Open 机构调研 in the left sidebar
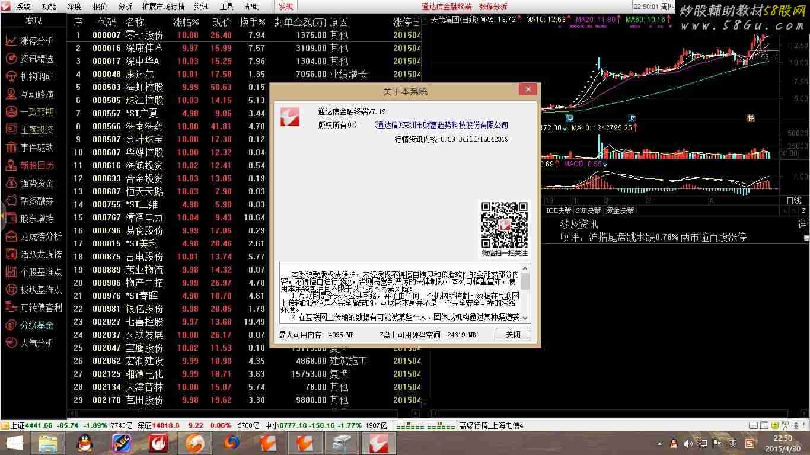The height and width of the screenshot is (455, 810). click(x=37, y=76)
